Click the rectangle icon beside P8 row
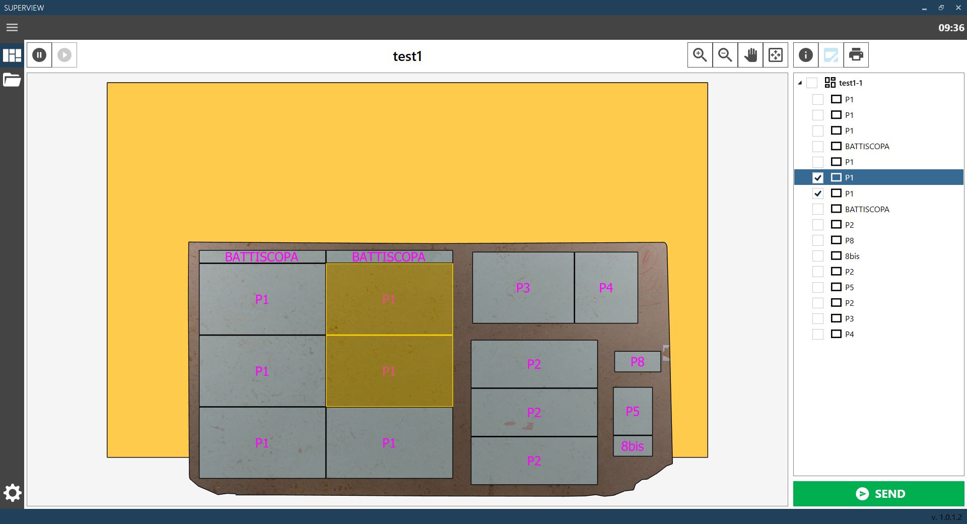Viewport: 967px width, 524px height. 836,240
